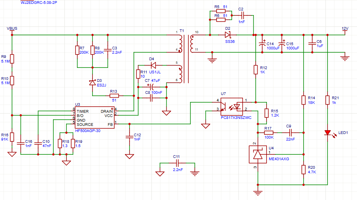The image size is (357, 200).
Task: Click resistor R14 18K symbol
Action: point(304,100)
